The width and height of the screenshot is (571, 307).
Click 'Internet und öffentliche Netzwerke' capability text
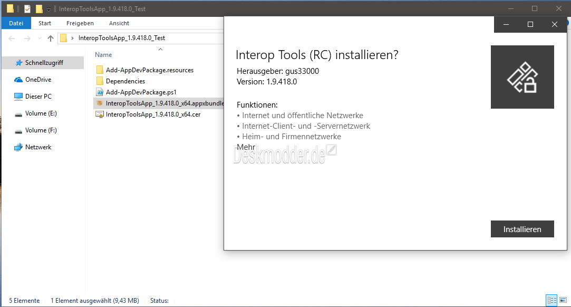pyautogui.click(x=303, y=116)
